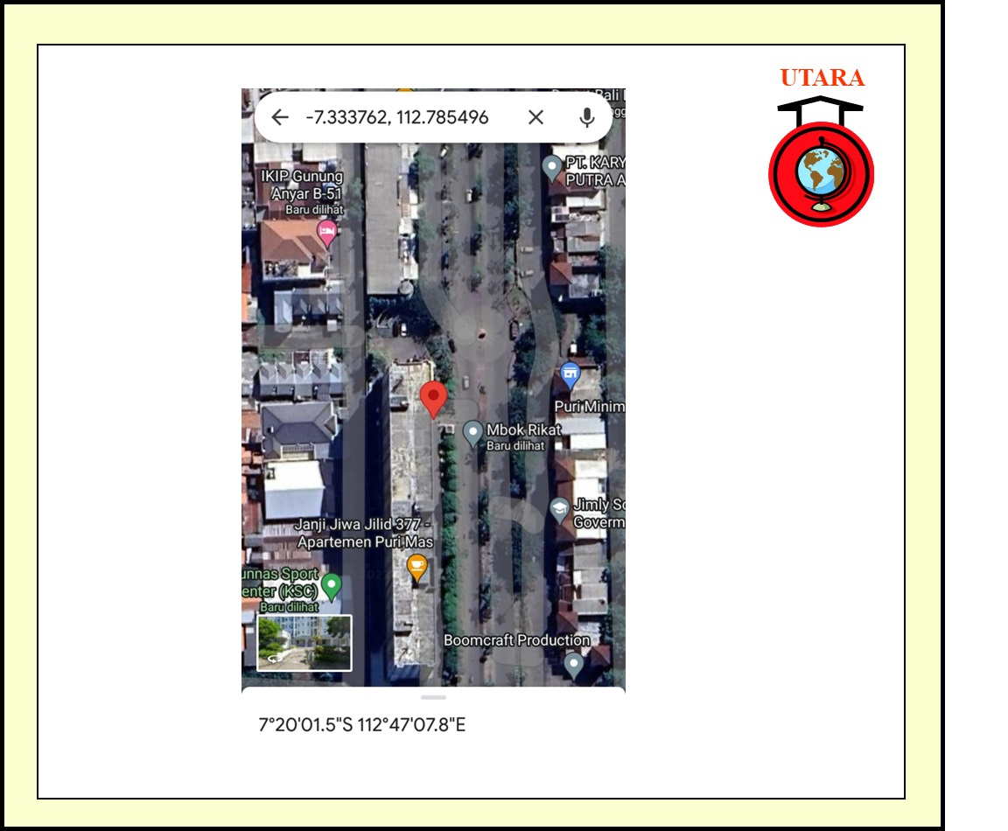The image size is (1008, 831).
Task: Select the pink hotel pin for IKIP Gunung Anyar
Action: tap(327, 233)
